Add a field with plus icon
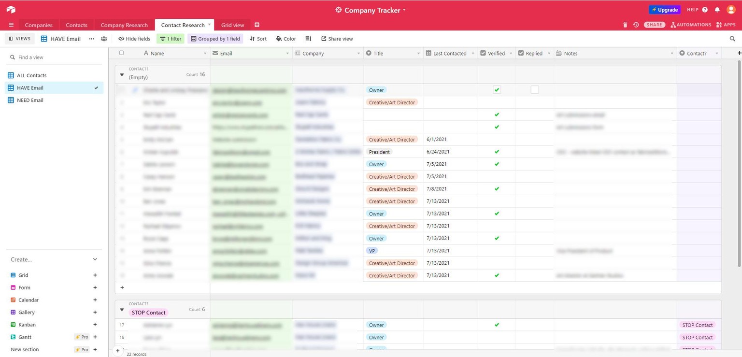This screenshot has width=742, height=357. [739, 53]
